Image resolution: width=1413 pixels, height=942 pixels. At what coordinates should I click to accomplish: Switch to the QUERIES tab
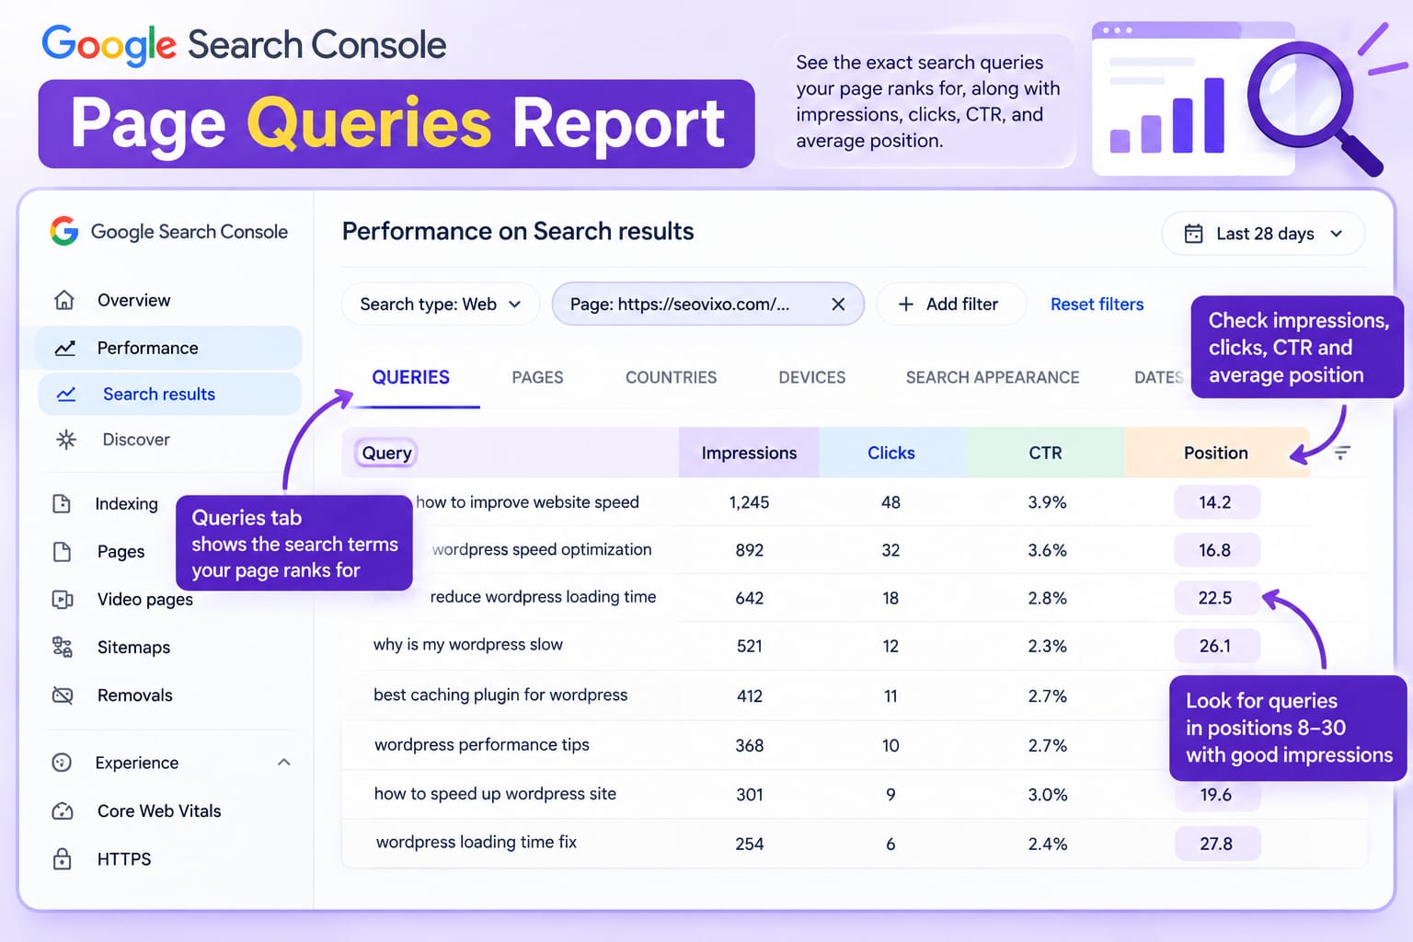(411, 377)
